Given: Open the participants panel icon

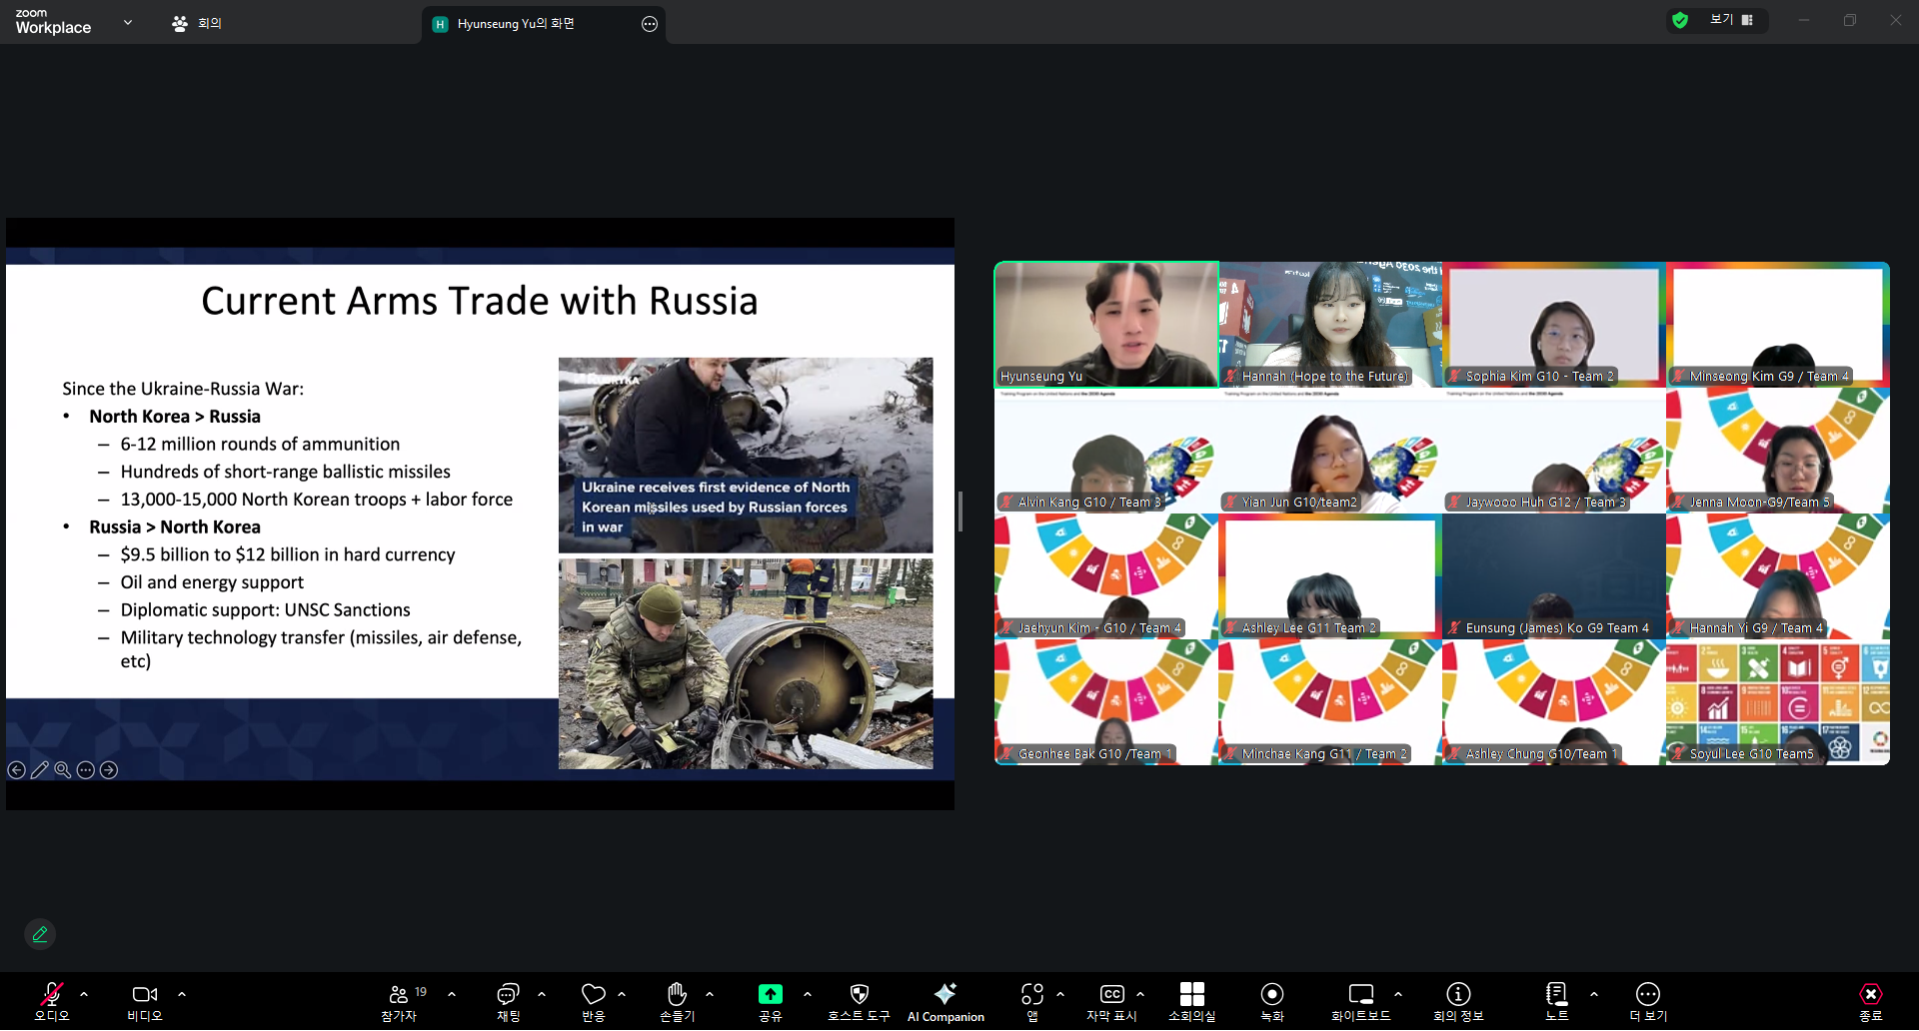Looking at the screenshot, I should click(x=399, y=994).
